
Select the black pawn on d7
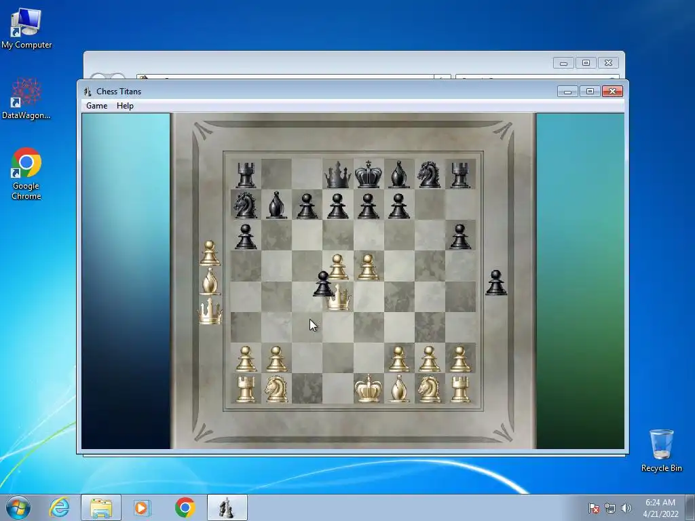337,206
